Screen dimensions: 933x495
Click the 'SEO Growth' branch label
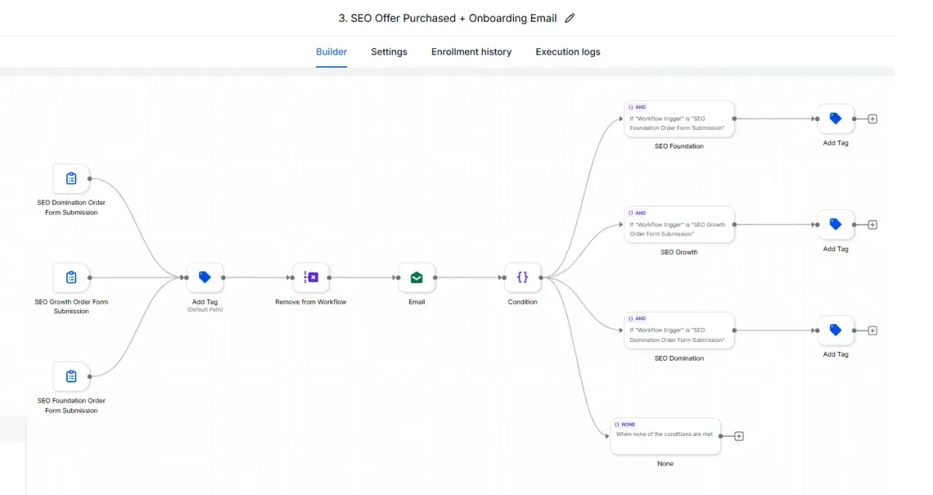click(x=680, y=252)
